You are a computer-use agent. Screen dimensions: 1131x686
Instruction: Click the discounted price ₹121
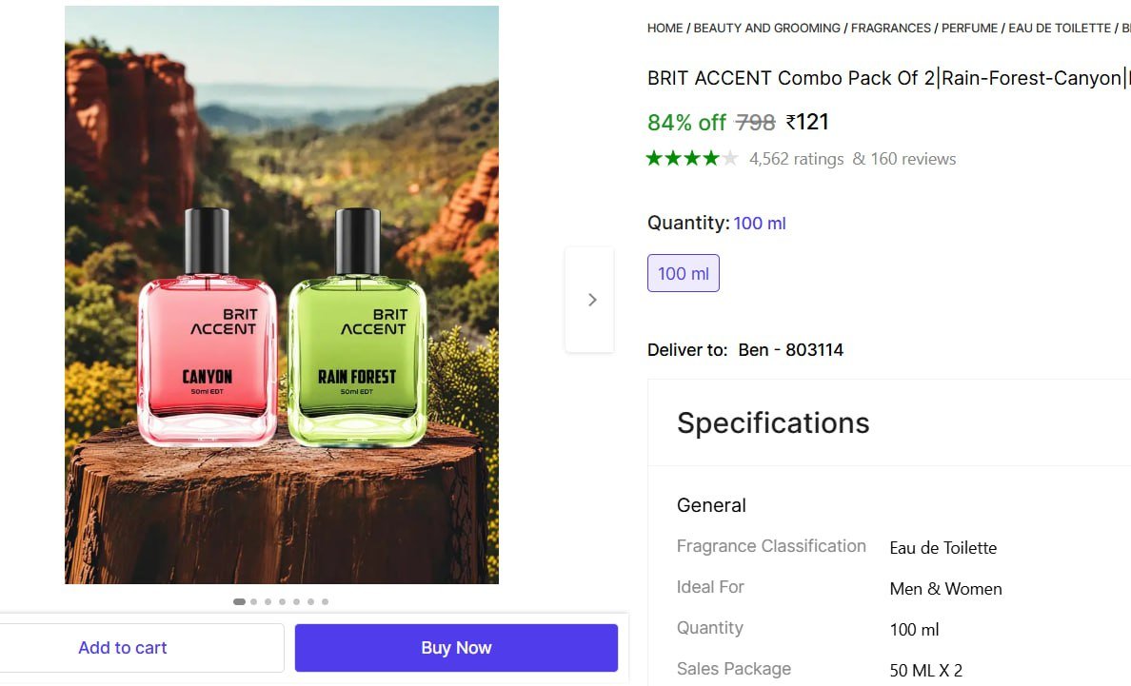pos(808,122)
